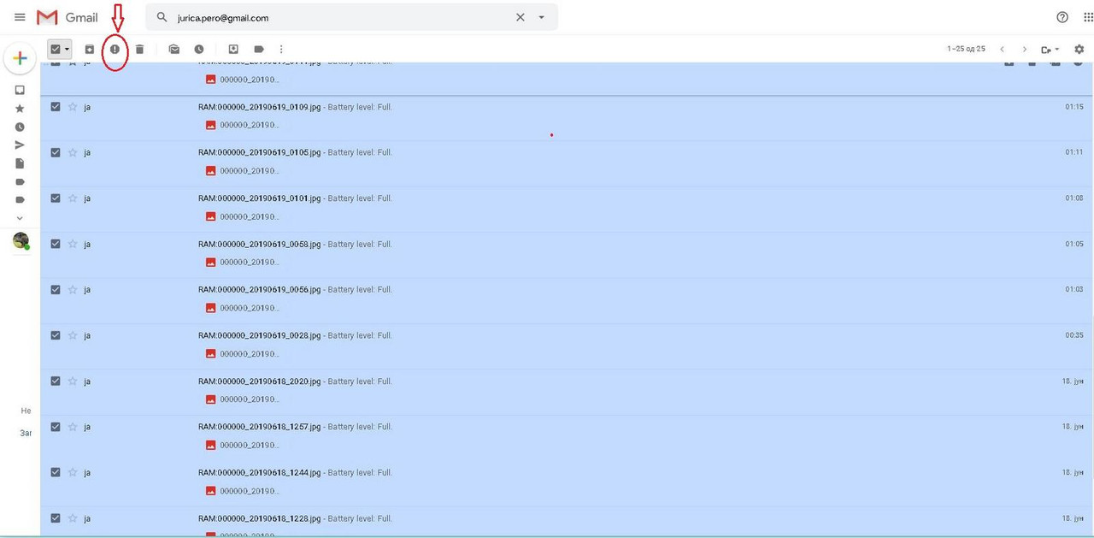Open message RAM:000000_20190619_0109.jpg
Viewport: 1094px width, 538px height.
[260, 107]
